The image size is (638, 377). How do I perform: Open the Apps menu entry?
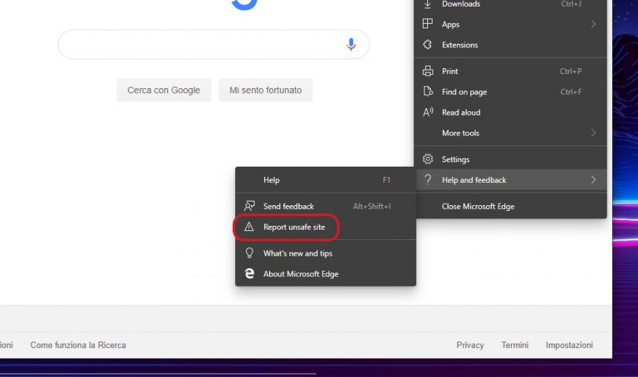[510, 24]
